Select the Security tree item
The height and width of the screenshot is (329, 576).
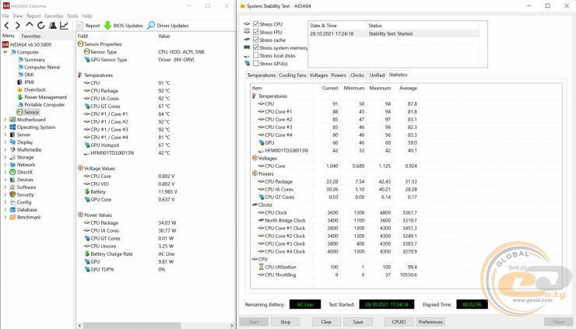(25, 194)
